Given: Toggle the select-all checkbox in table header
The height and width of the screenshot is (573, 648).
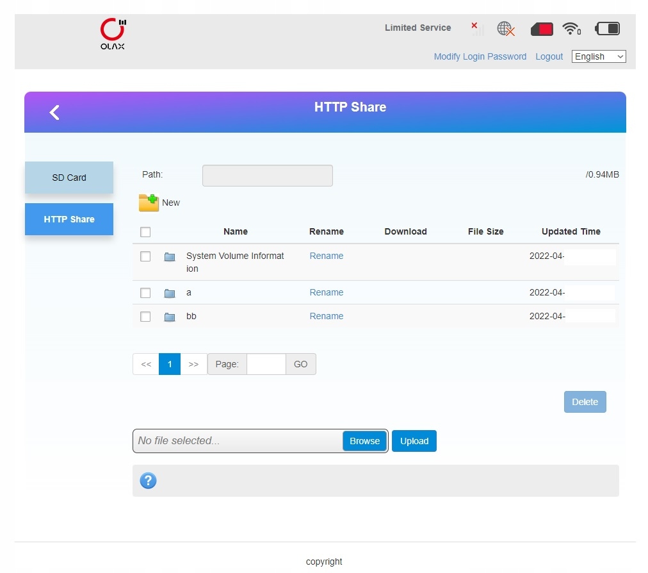Looking at the screenshot, I should [x=145, y=232].
